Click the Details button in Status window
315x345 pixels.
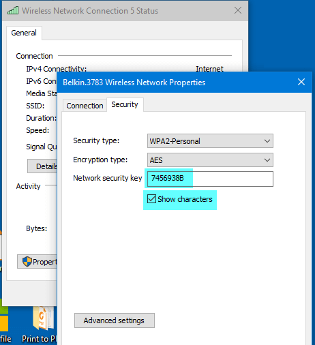click(42, 166)
